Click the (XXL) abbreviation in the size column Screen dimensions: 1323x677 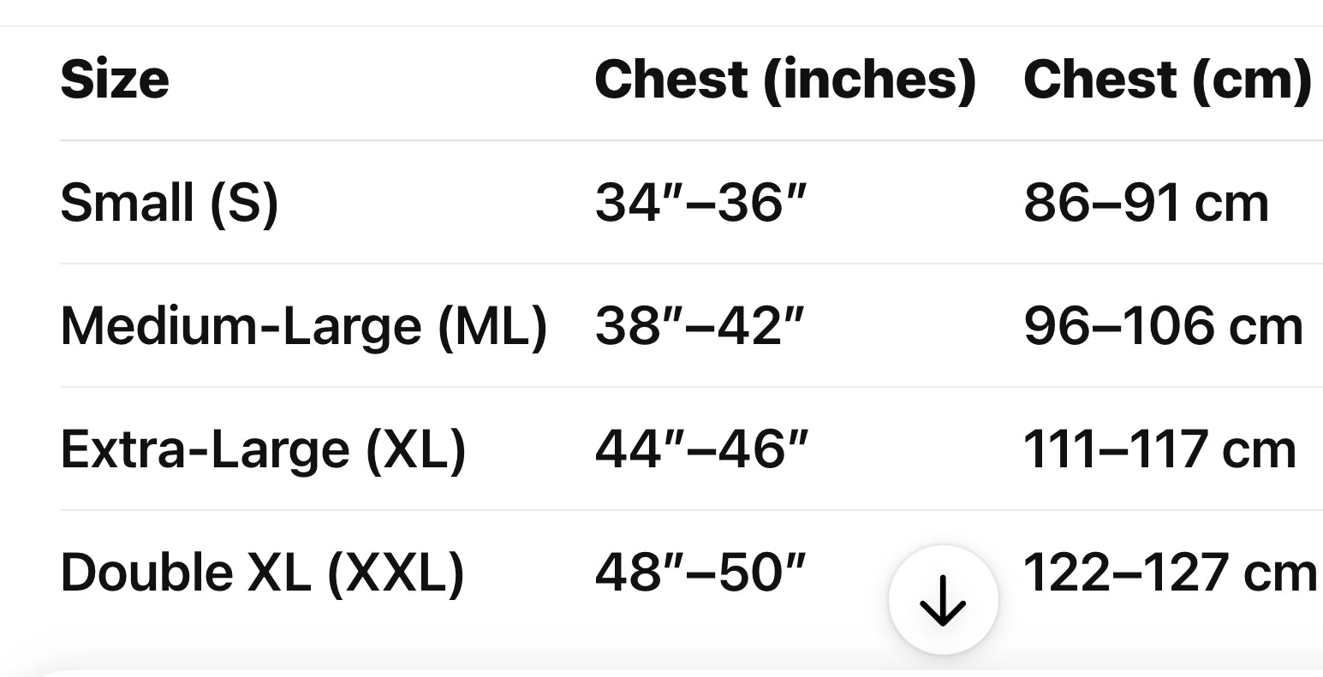click(396, 573)
